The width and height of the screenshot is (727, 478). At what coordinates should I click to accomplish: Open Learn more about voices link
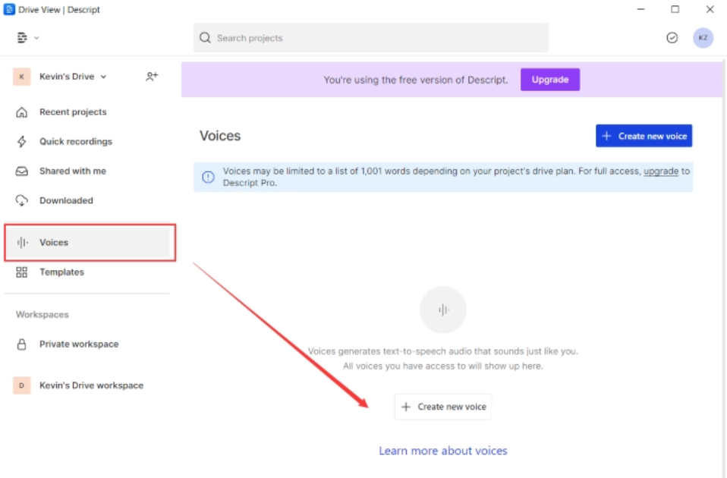pos(442,451)
